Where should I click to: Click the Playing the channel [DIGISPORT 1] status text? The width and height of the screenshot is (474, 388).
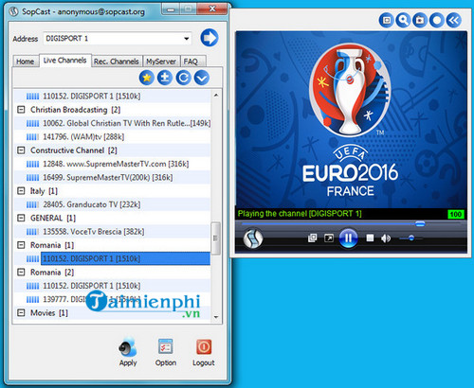(x=300, y=214)
